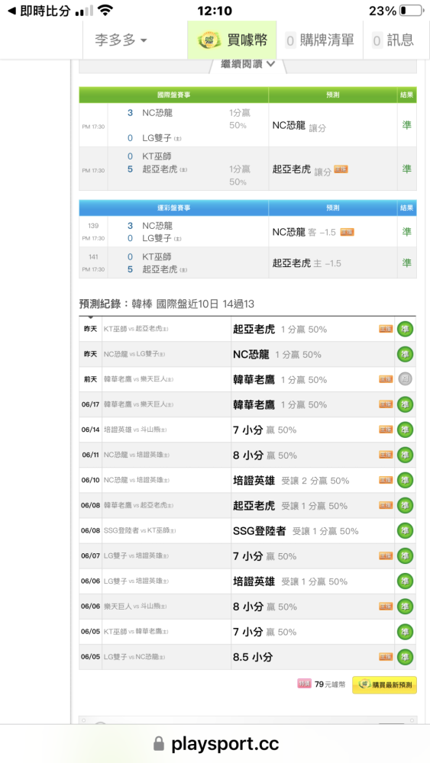This screenshot has width=430, height=763.
Task: Tap the gray result icon in 前天 row
Action: [405, 379]
